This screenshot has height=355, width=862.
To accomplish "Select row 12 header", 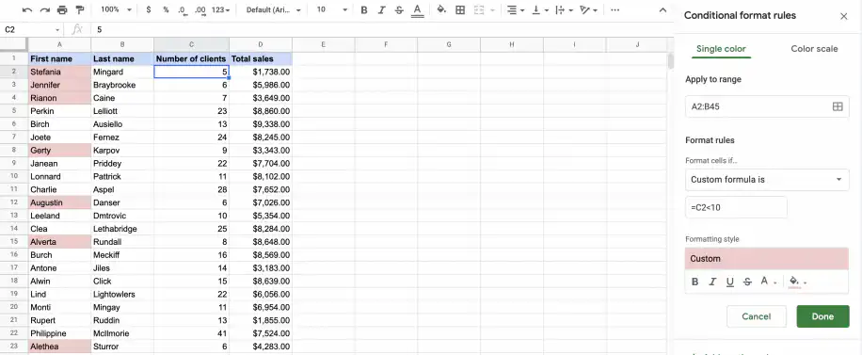I will click(x=14, y=202).
